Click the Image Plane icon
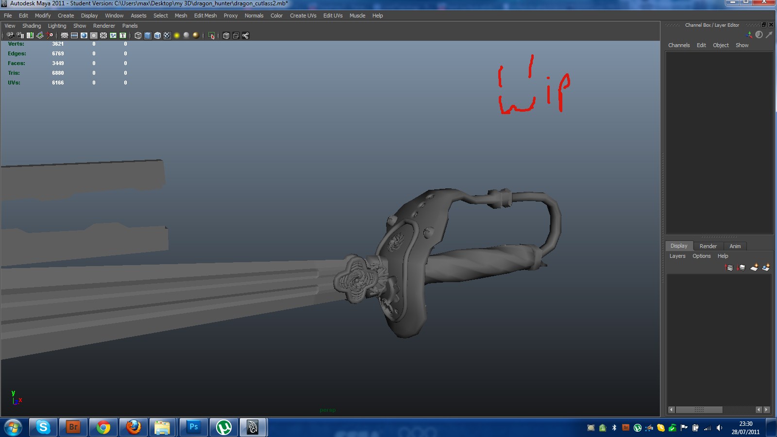 pos(40,35)
